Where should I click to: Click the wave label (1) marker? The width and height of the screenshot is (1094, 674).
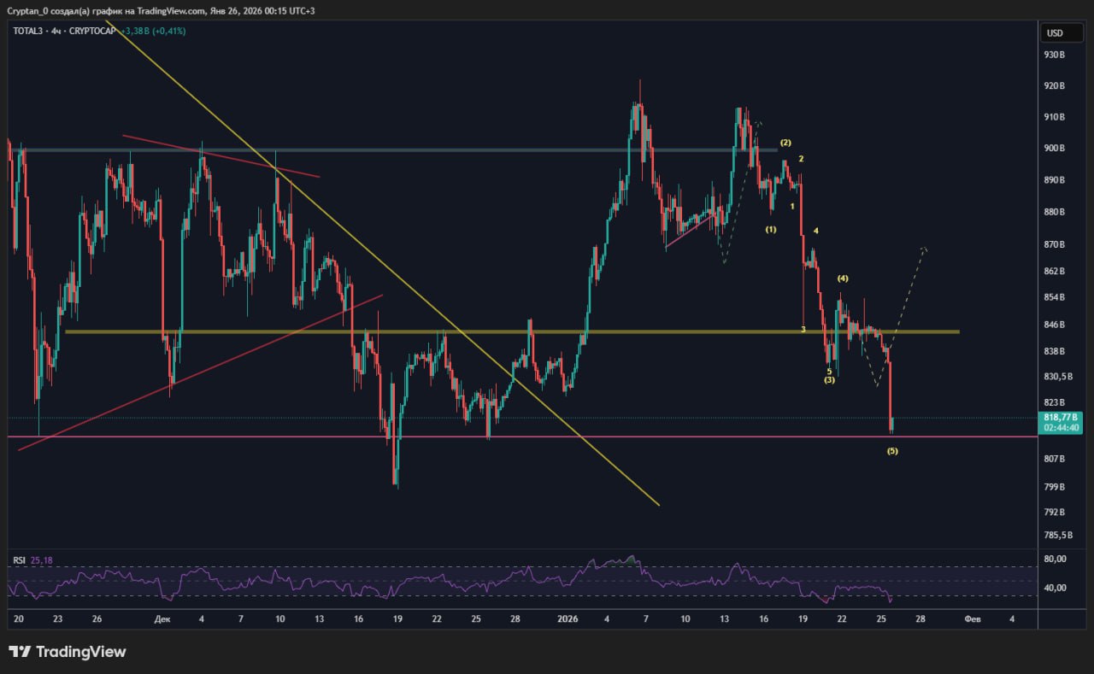click(771, 230)
